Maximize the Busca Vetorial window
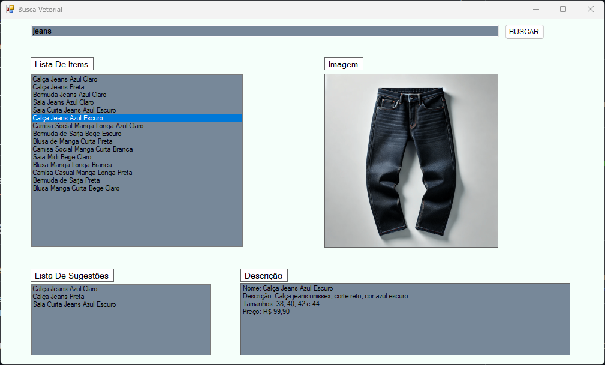The image size is (605, 365). [563, 9]
